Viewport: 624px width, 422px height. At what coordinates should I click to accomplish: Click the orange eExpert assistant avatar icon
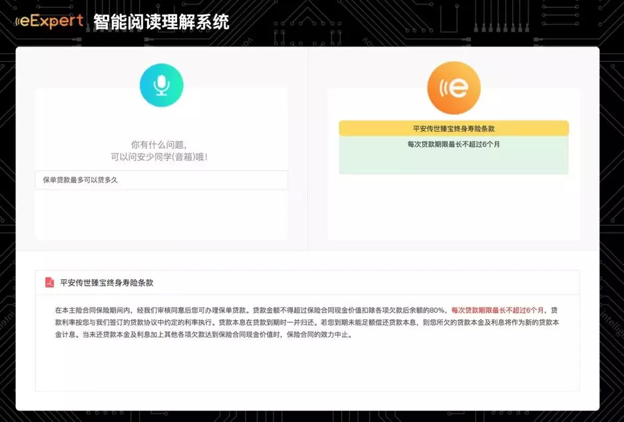(x=454, y=88)
